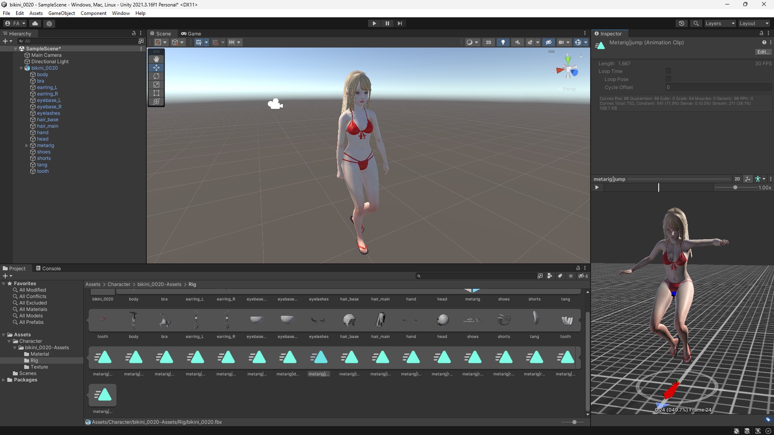Open the Layout dropdown
Image resolution: width=774 pixels, height=435 pixels.
tap(754, 23)
